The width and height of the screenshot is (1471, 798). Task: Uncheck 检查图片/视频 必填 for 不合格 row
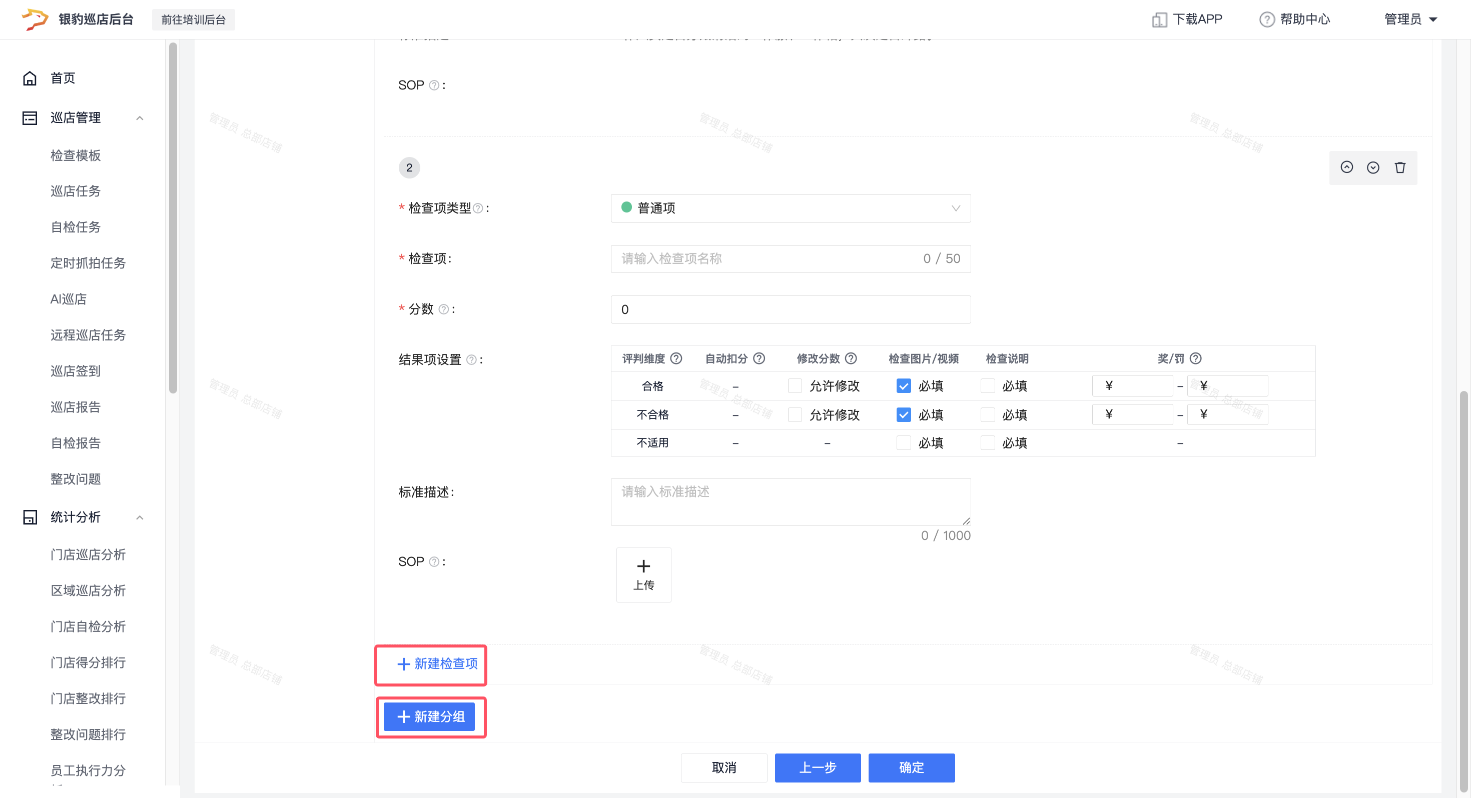click(x=904, y=414)
